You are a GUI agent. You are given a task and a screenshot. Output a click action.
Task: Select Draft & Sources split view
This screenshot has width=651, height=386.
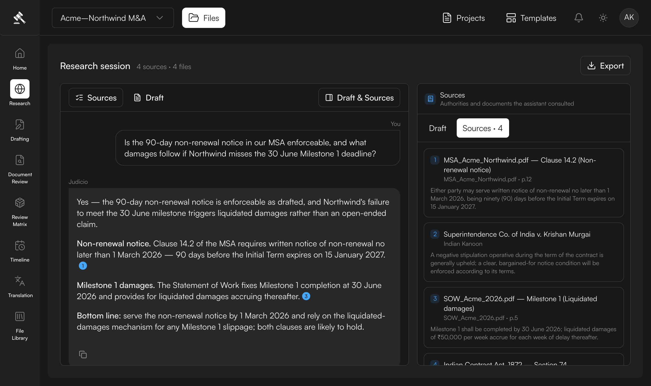[x=359, y=98]
